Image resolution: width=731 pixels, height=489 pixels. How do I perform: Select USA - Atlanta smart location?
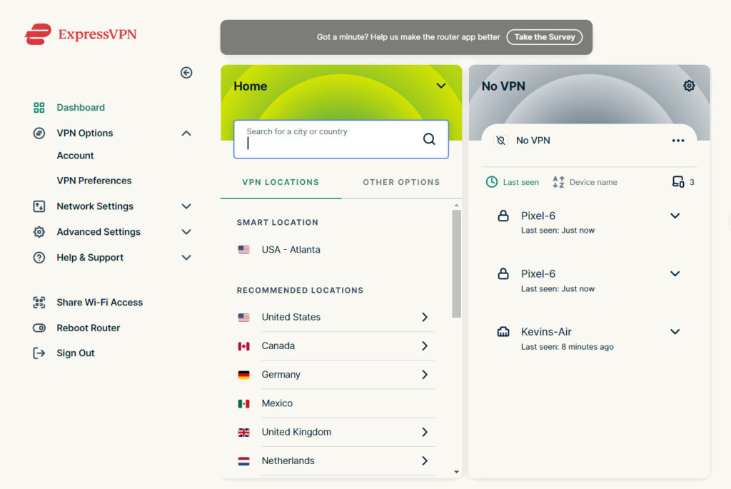pos(291,250)
